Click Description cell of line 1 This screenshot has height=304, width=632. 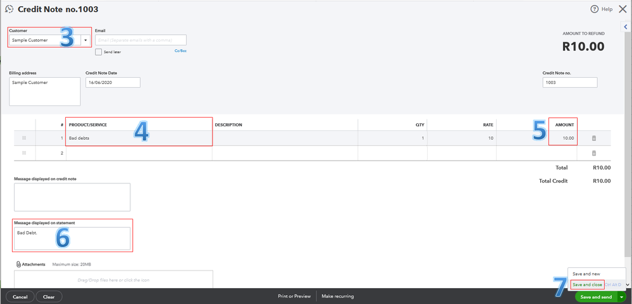pyautogui.click(x=285, y=138)
